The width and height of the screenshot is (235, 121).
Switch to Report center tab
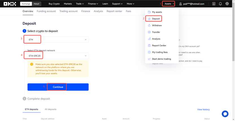(114, 11)
